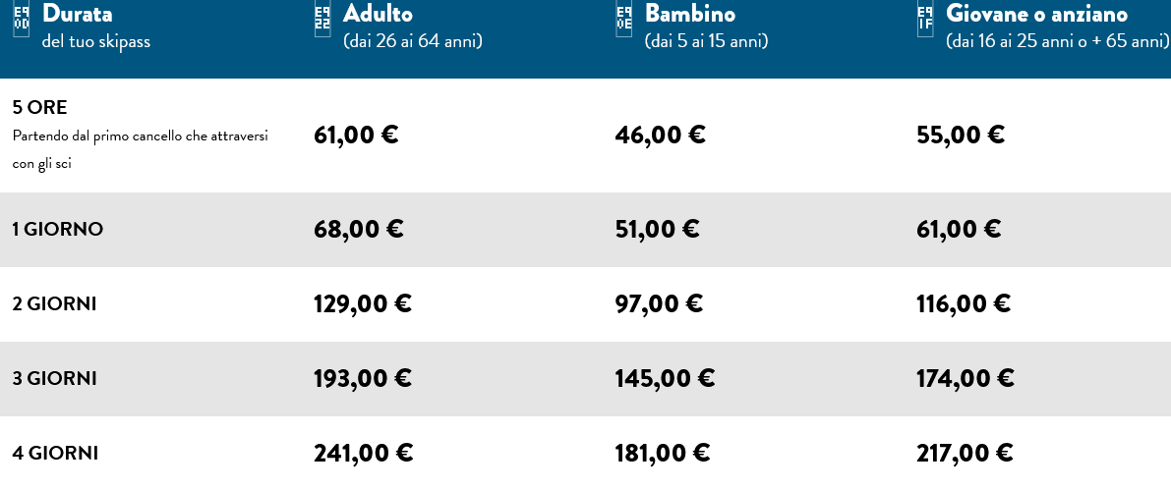The height and width of the screenshot is (490, 1171).
Task: Select the 4 GIORNI row label
Action: tap(55, 454)
